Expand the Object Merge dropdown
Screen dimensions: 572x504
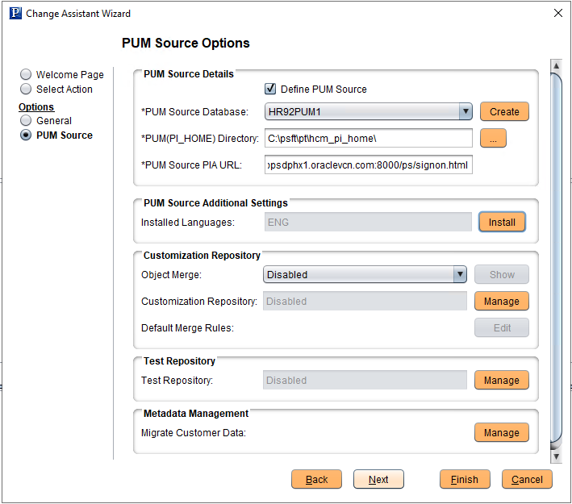pos(460,275)
